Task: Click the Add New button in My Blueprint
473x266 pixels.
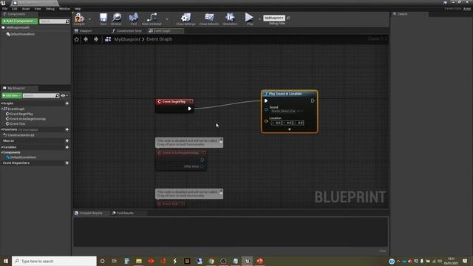Action: tap(12, 95)
